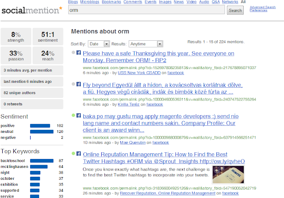Image resolution: width=284 pixels, height=198 pixels.
Task: Click the recklinghausen keyword
Action: point(14,167)
